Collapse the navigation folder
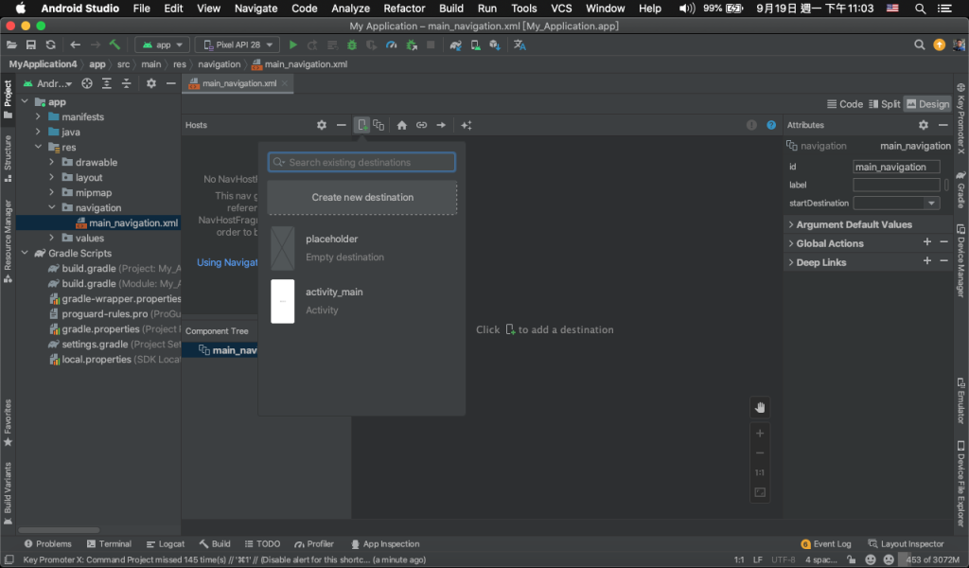Screen dimensions: 969x568 click(x=52, y=207)
